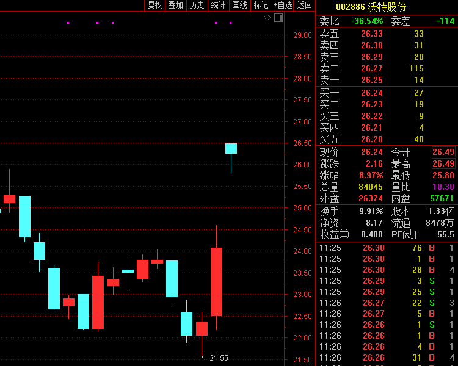Click the 卖一 ask price 26.25
Image resolution: width=458 pixels, height=366 pixels.
tap(371, 80)
